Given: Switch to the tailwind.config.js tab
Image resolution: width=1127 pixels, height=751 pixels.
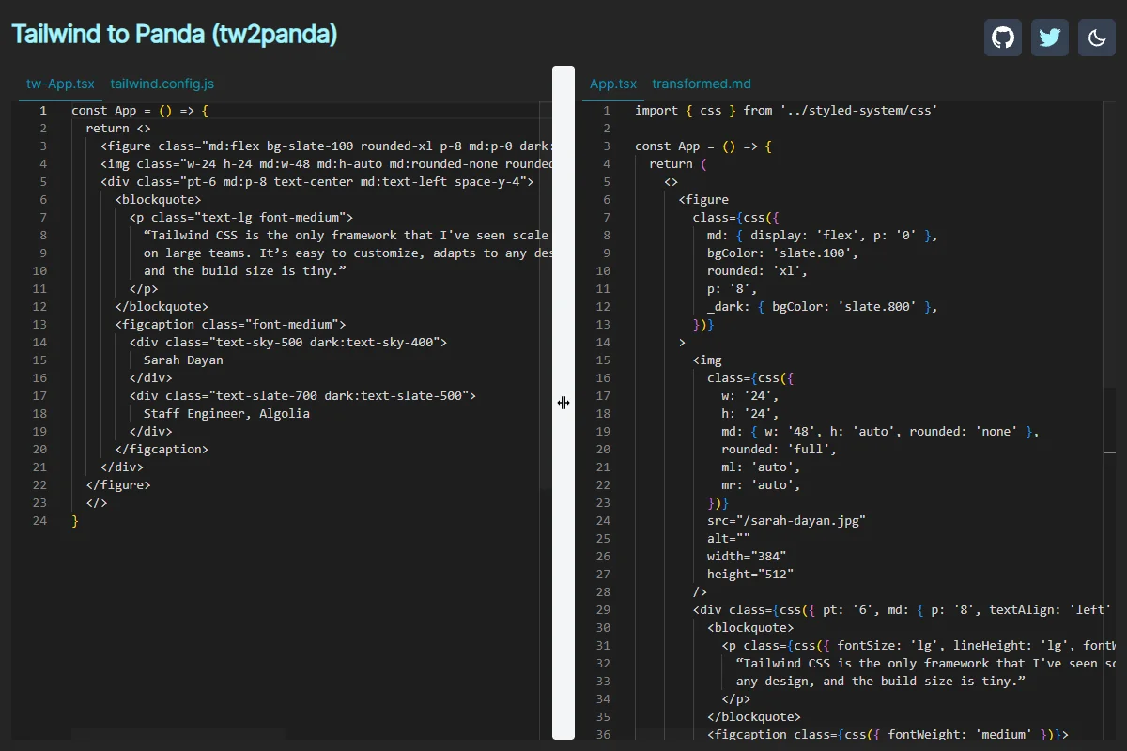Looking at the screenshot, I should (x=162, y=84).
